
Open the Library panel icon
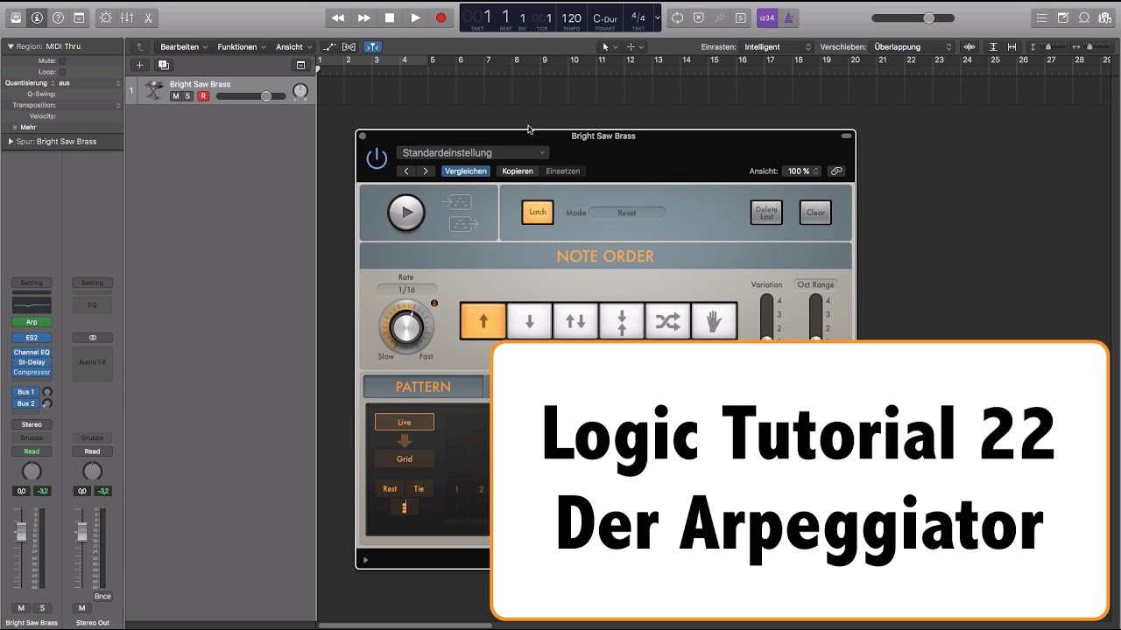point(15,17)
